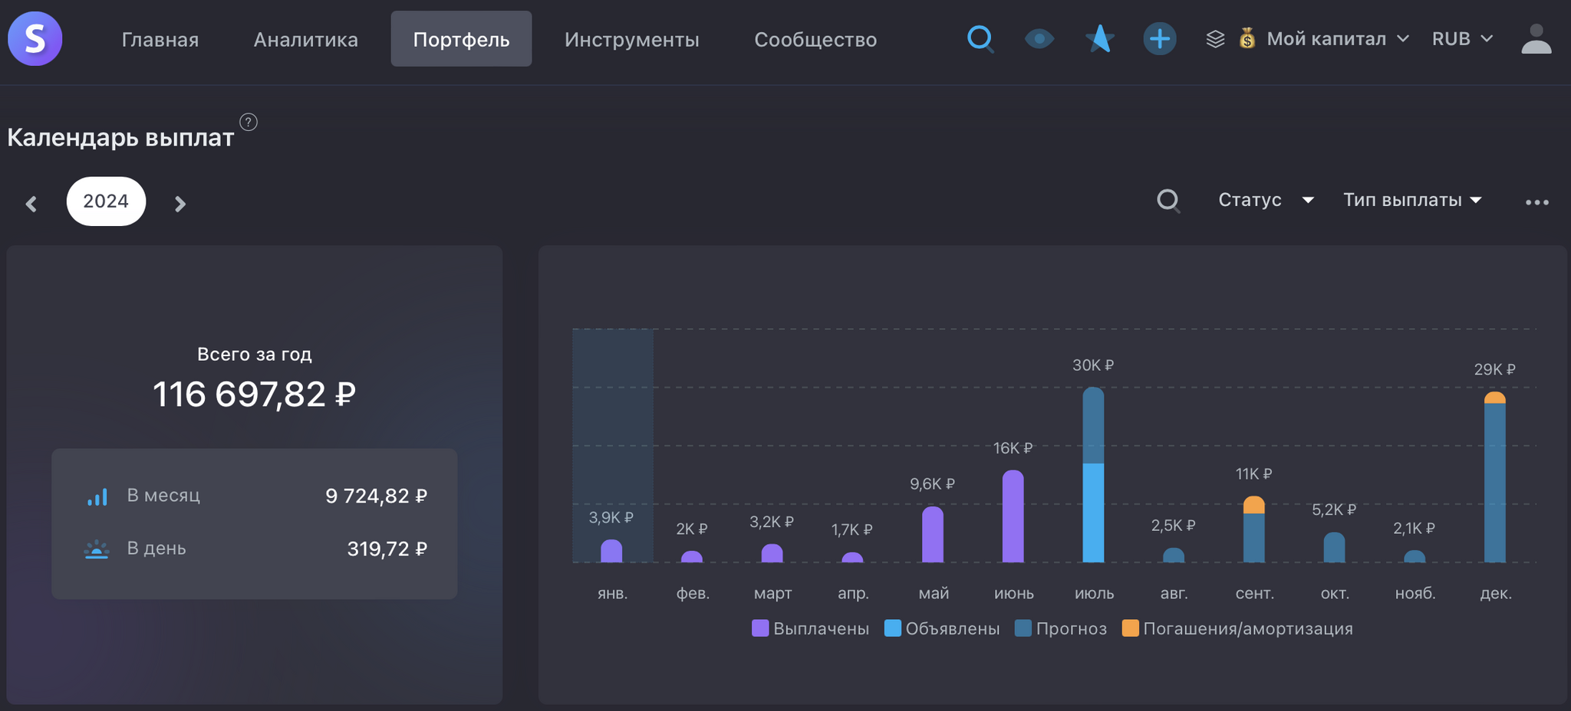Toggle the eye visibility icon in header
This screenshot has height=711, width=1571.
pos(1039,38)
